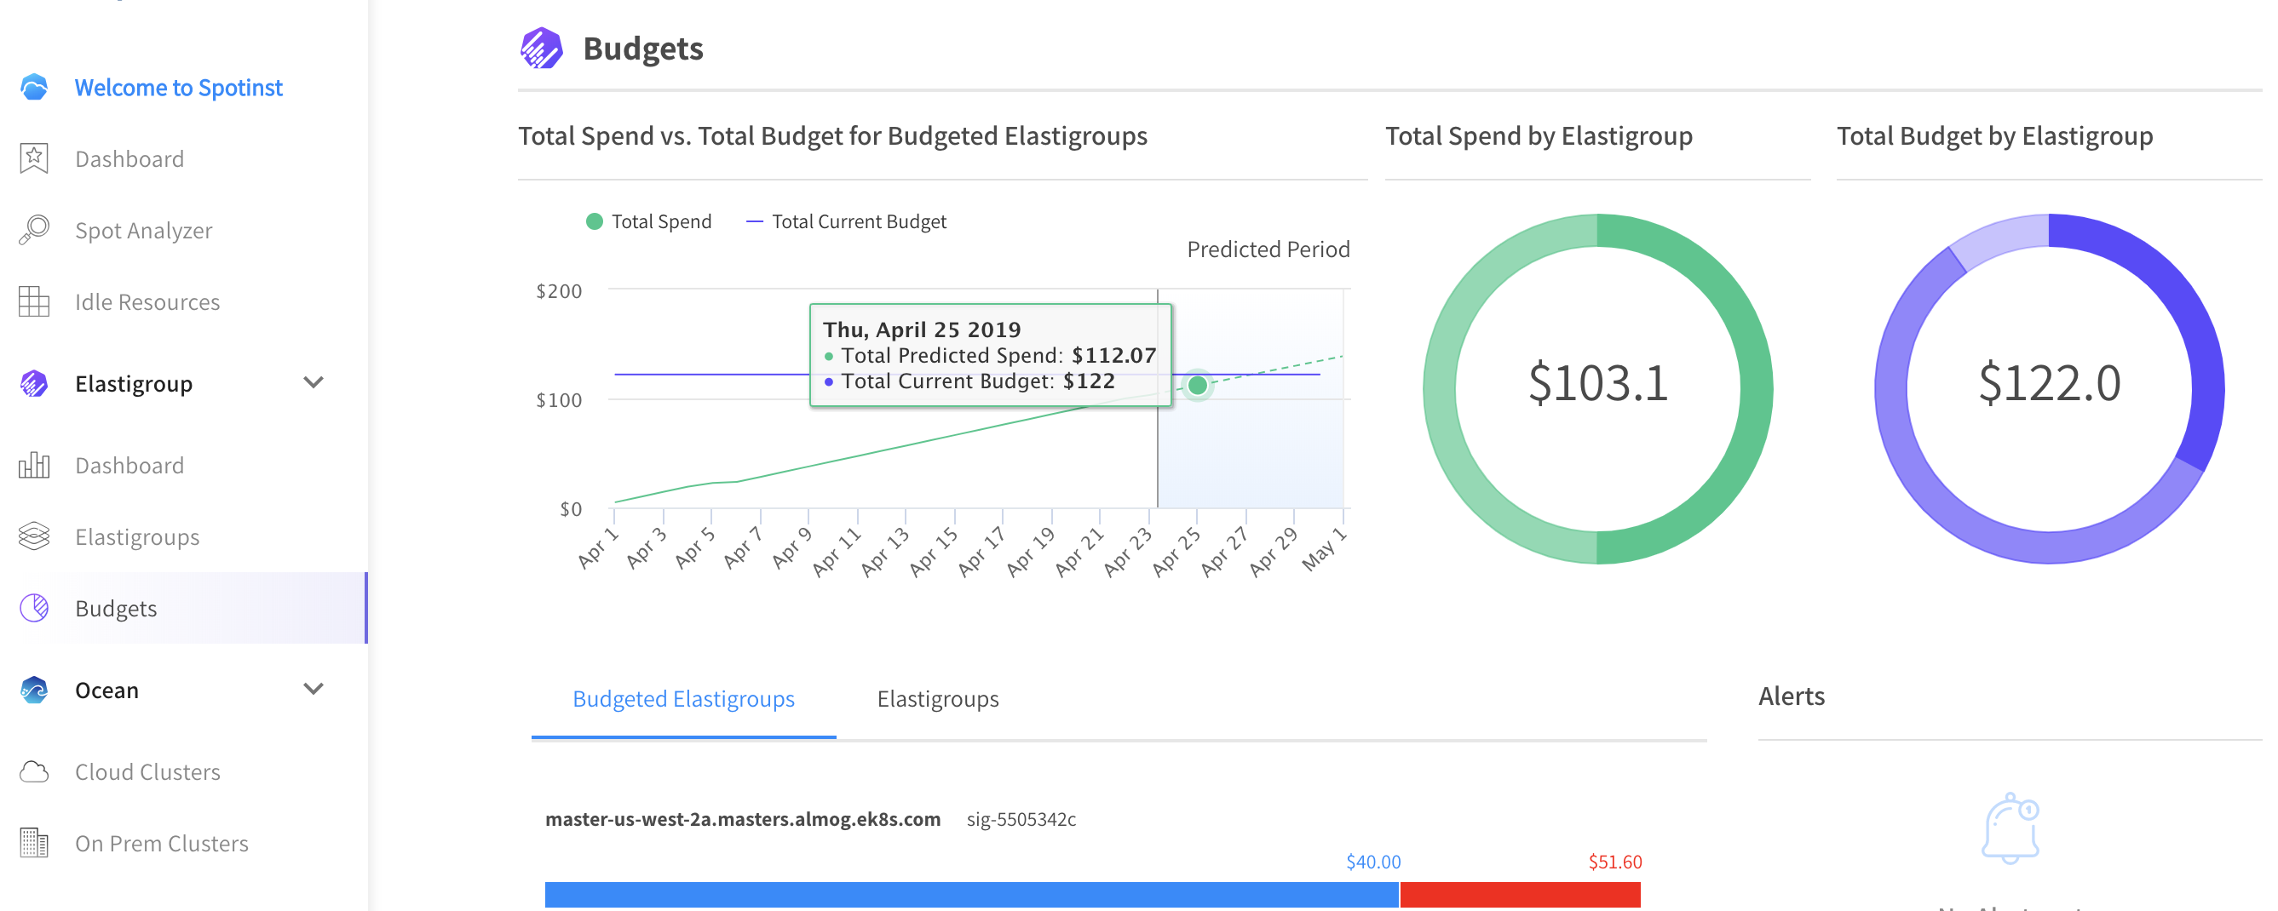Collapse the Ocean section chevron

(x=313, y=690)
